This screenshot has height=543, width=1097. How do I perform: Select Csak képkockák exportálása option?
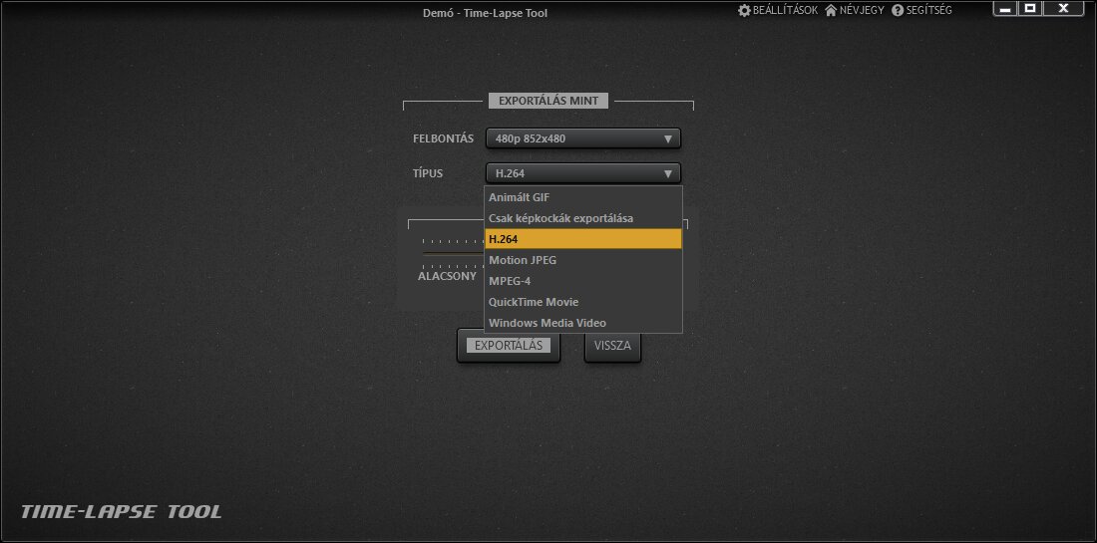582,218
